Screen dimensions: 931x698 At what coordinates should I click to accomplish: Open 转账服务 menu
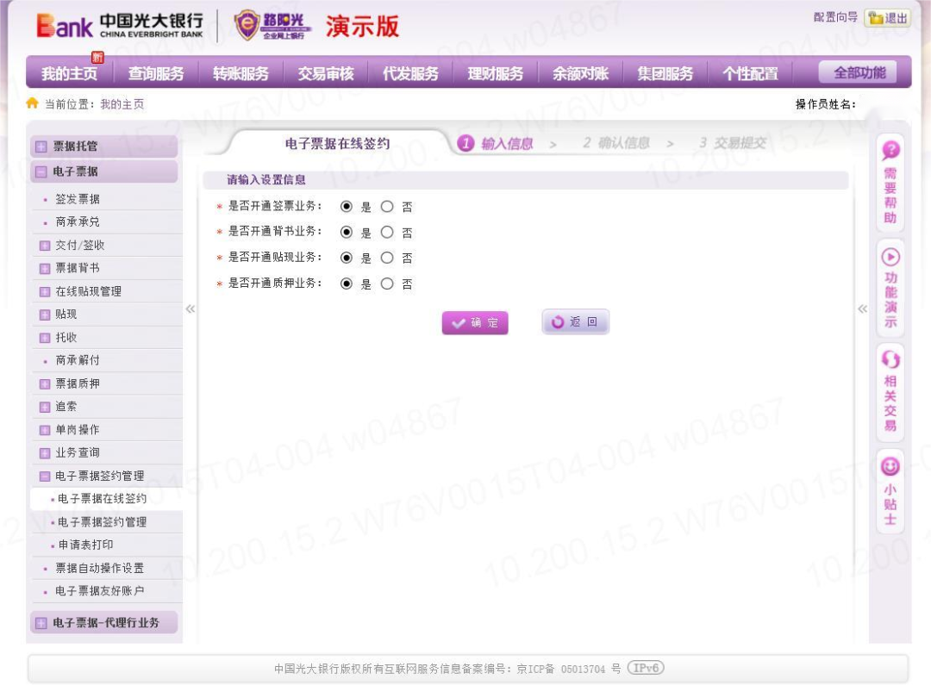coord(241,73)
